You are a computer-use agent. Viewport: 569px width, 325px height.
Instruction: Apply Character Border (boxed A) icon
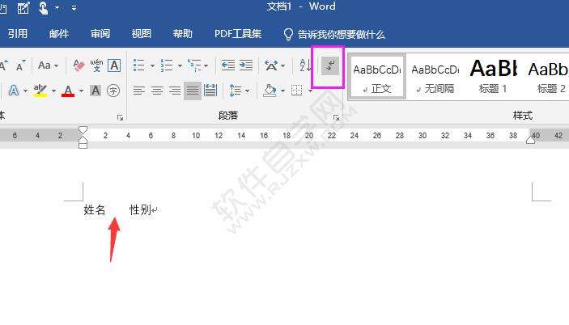point(114,65)
